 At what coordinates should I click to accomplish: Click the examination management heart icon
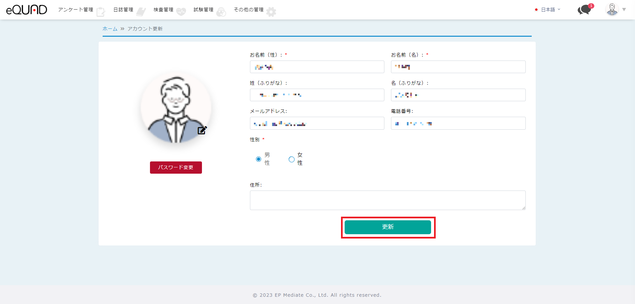[x=181, y=12]
